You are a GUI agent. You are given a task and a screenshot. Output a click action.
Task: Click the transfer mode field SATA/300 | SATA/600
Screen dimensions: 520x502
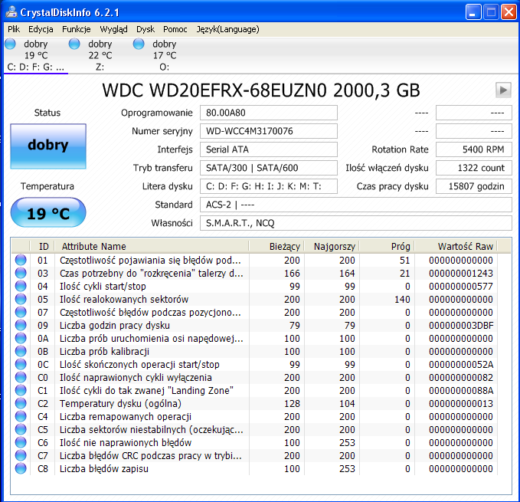tap(269, 168)
